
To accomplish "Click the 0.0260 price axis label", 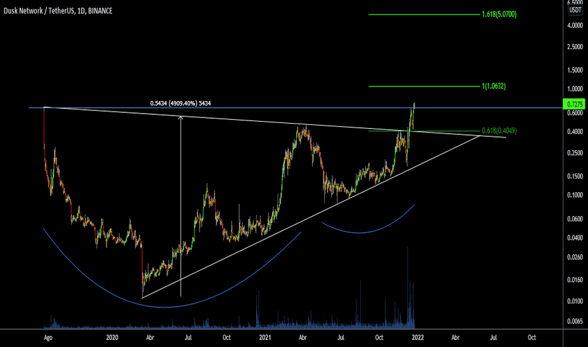I will (575, 257).
